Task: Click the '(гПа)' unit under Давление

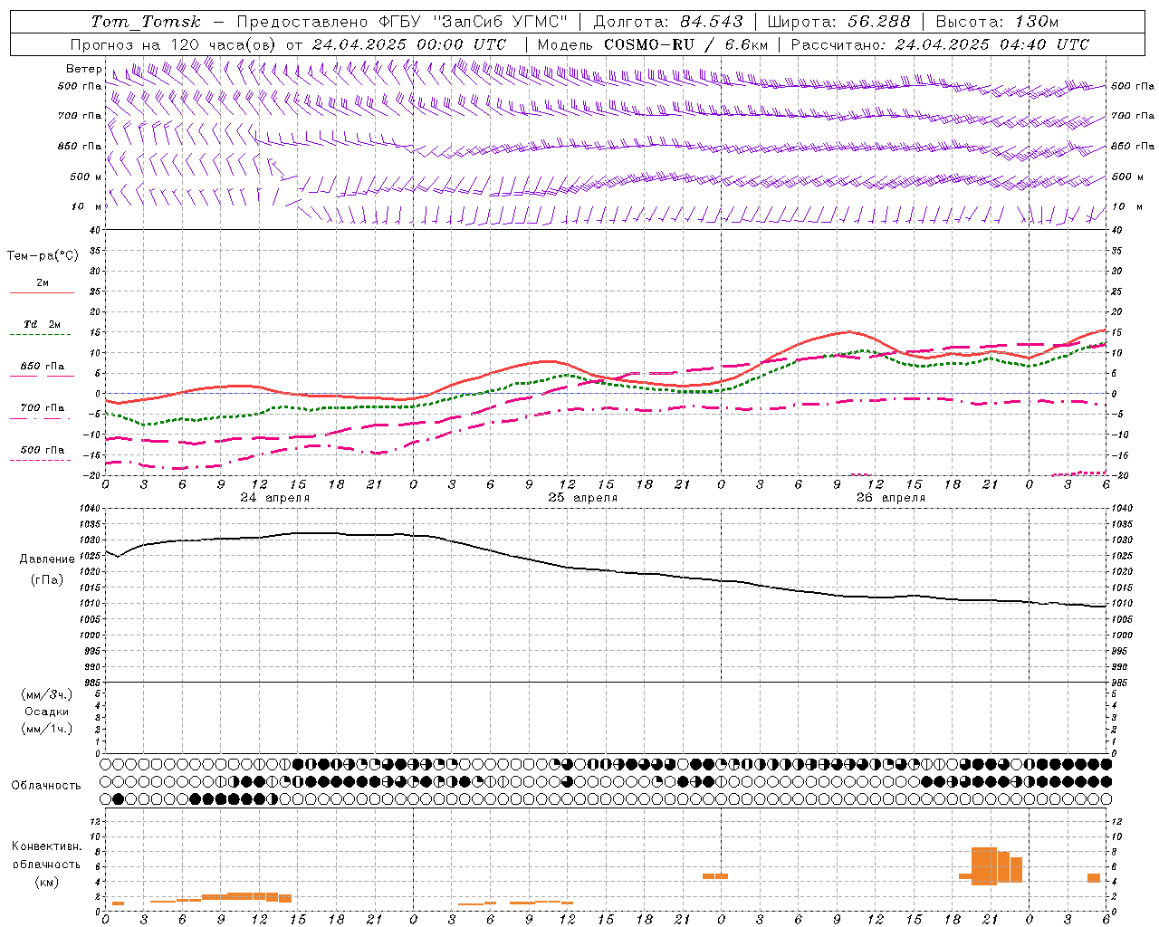Action: (47, 580)
